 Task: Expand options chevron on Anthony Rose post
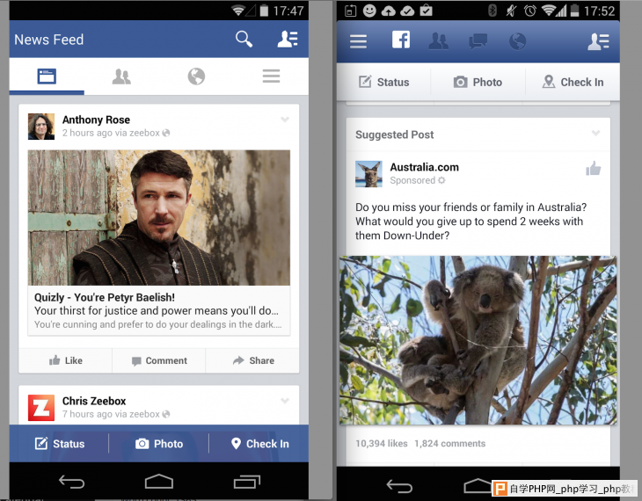click(x=285, y=120)
